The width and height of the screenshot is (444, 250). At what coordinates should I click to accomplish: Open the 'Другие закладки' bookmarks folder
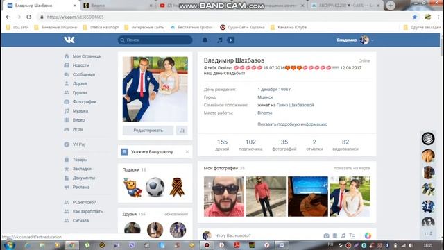[x=422, y=27]
